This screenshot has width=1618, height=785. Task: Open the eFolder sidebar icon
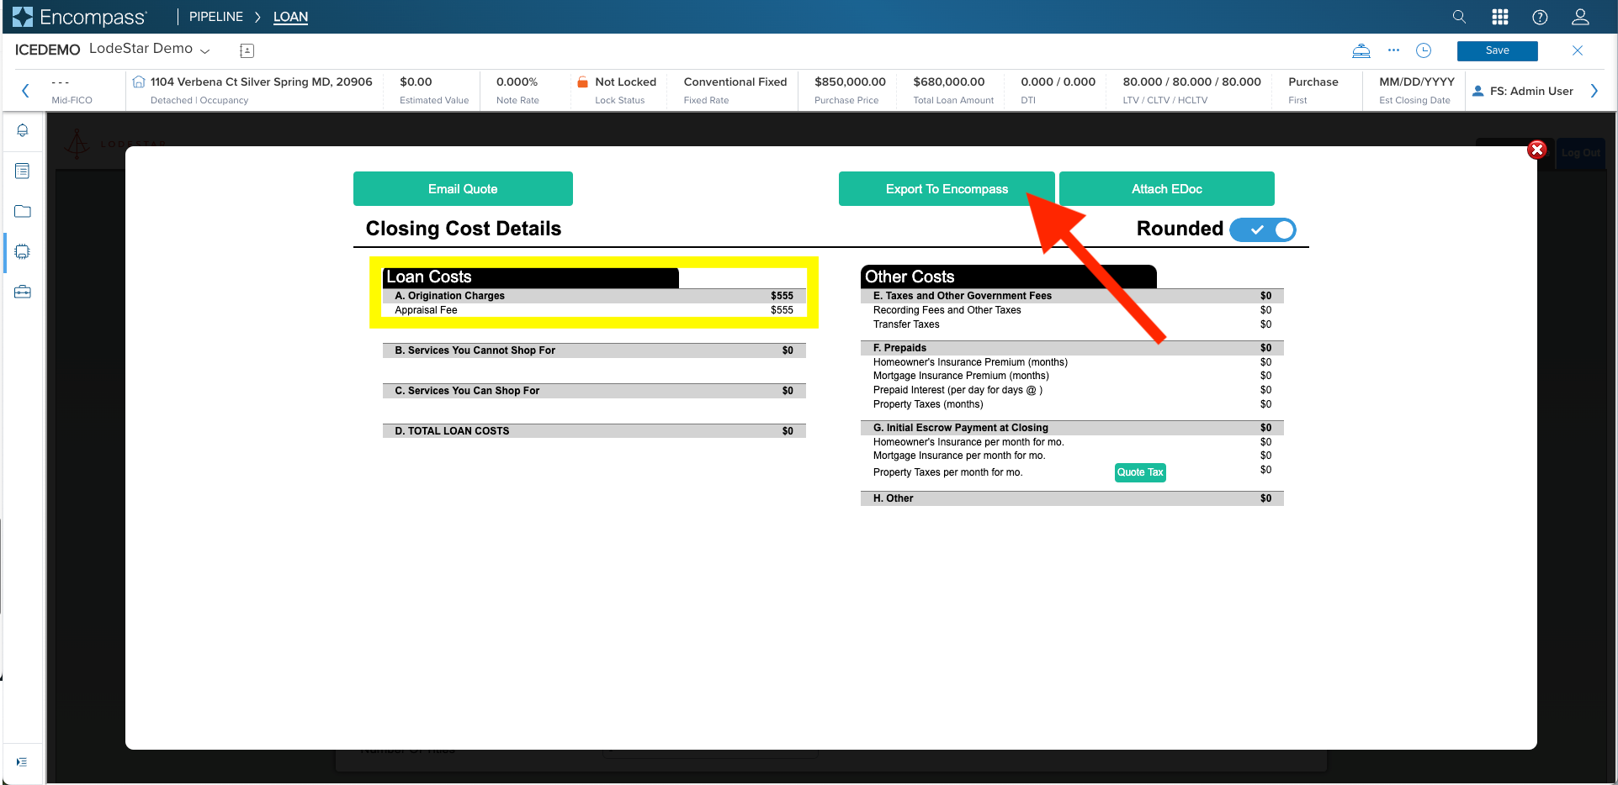23,211
